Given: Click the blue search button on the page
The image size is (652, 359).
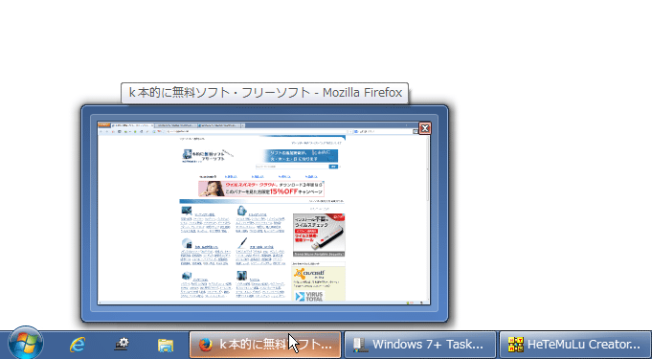Looking at the screenshot, I should (x=333, y=167).
